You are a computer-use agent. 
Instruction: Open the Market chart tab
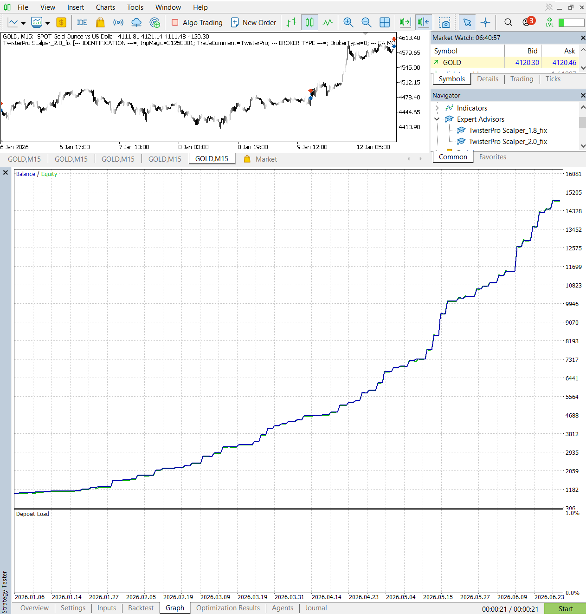click(x=261, y=159)
